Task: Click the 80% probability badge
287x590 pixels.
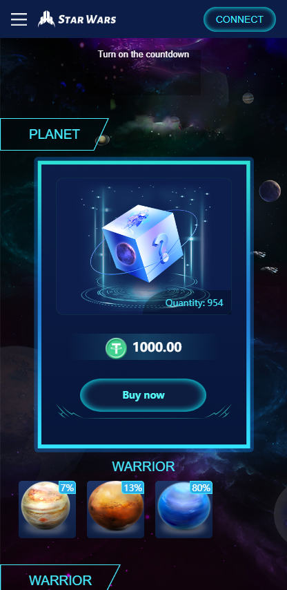Action: click(201, 488)
